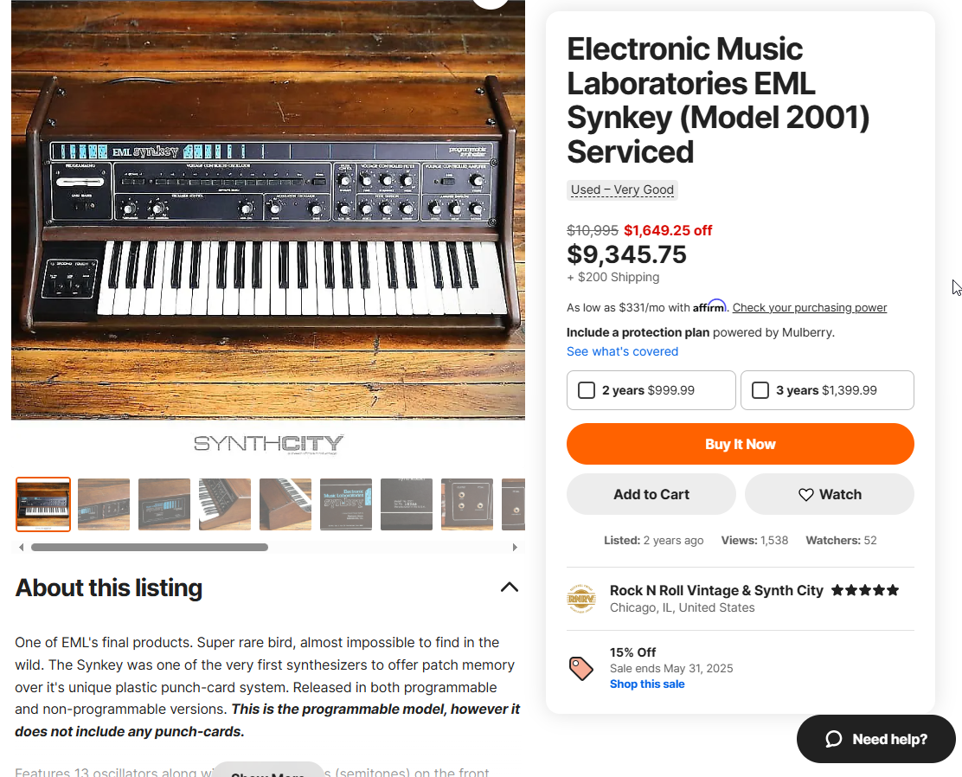Viewport: 962px width, 777px height.
Task: Click thumbnail carousel right arrow
Action: point(515,547)
